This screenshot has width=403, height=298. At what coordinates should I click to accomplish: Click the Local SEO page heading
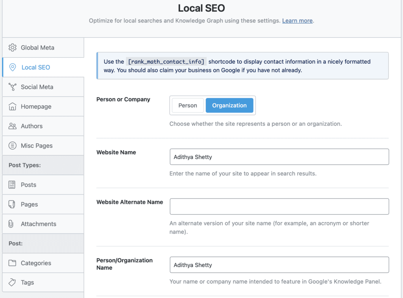(x=201, y=8)
